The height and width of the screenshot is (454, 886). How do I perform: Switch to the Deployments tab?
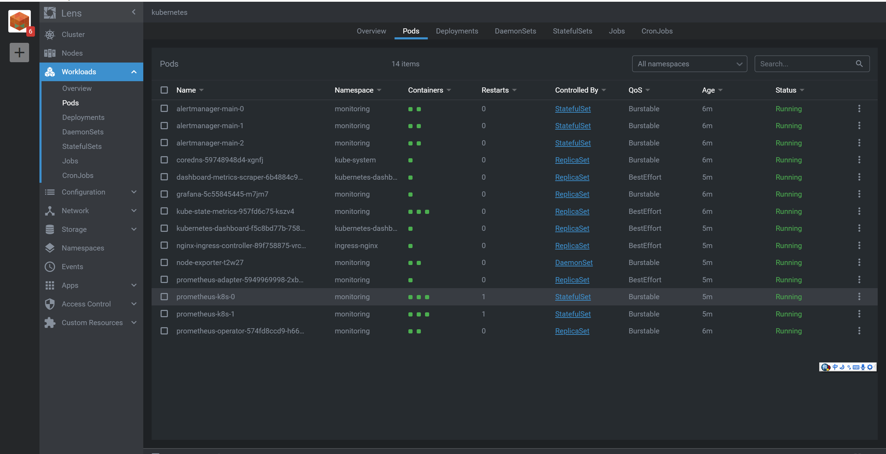click(x=456, y=31)
